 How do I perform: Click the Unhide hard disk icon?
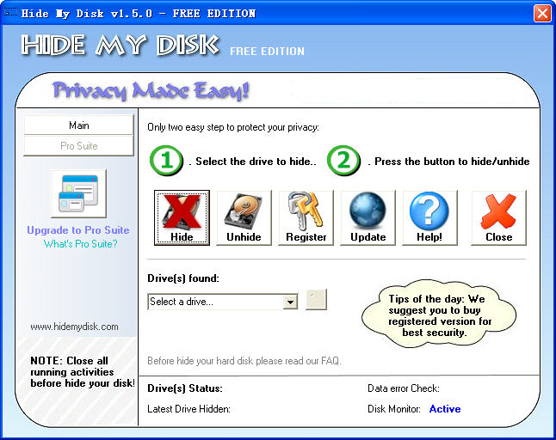(244, 217)
